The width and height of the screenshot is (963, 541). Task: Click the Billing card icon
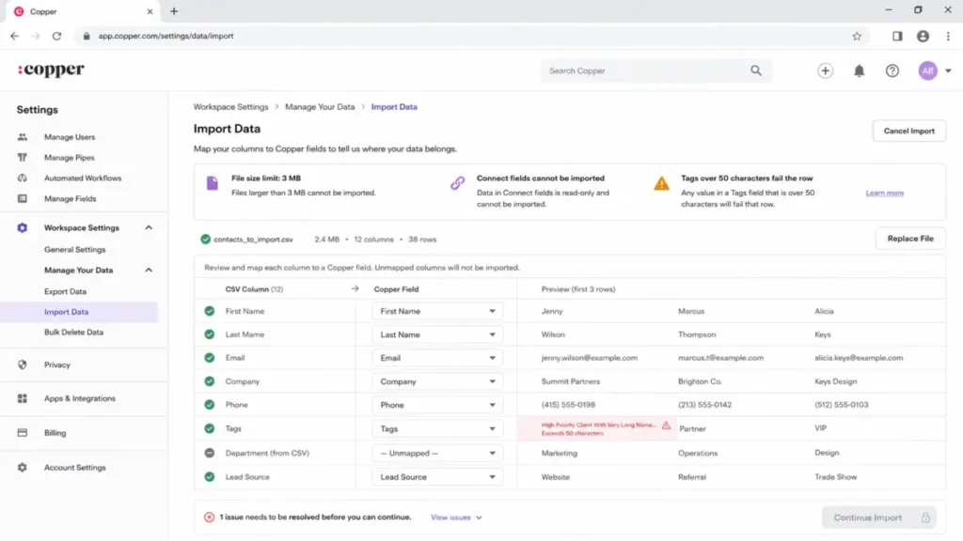point(23,433)
